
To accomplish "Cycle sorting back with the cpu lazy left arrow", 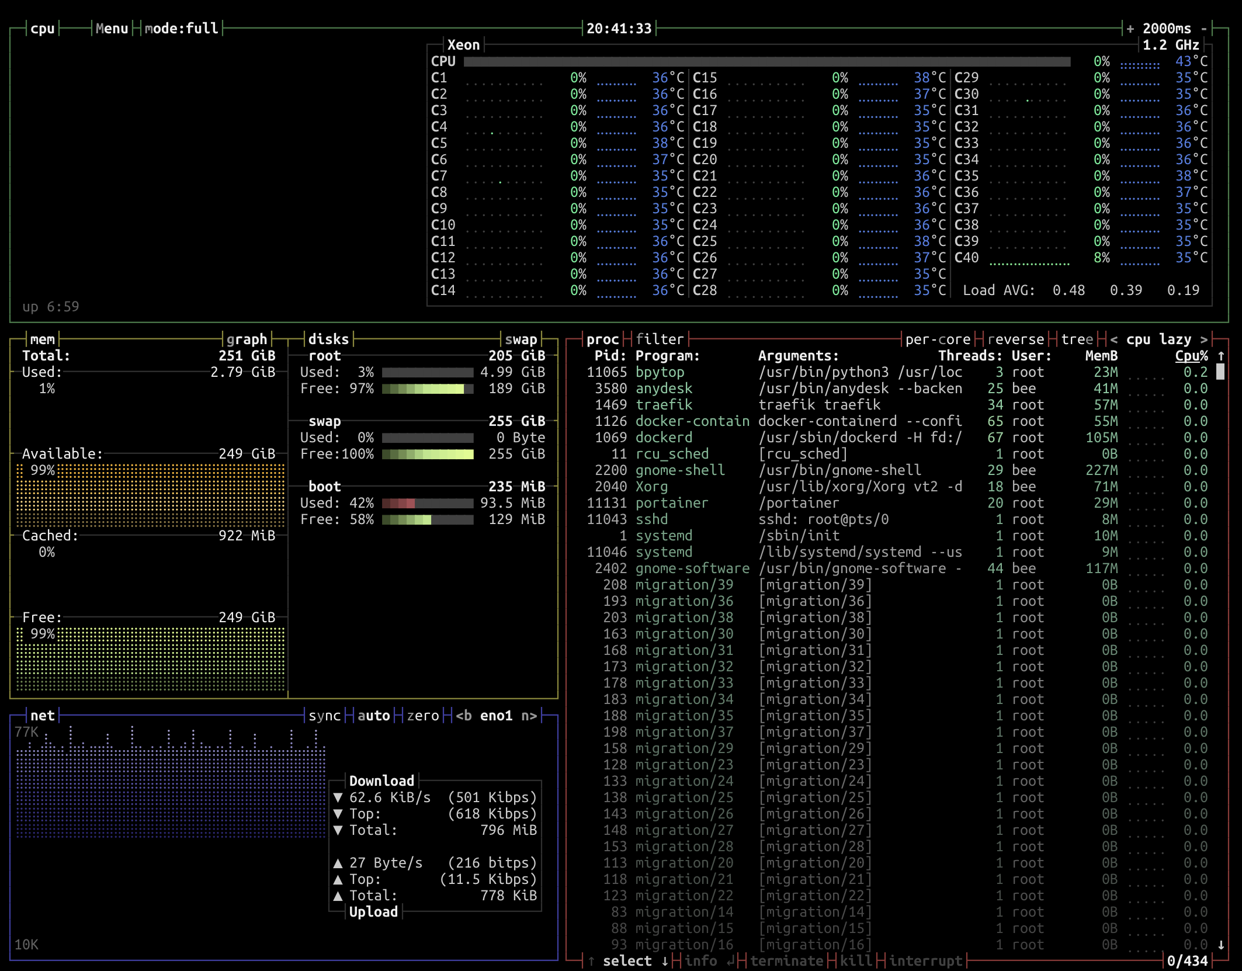I will 1113,339.
